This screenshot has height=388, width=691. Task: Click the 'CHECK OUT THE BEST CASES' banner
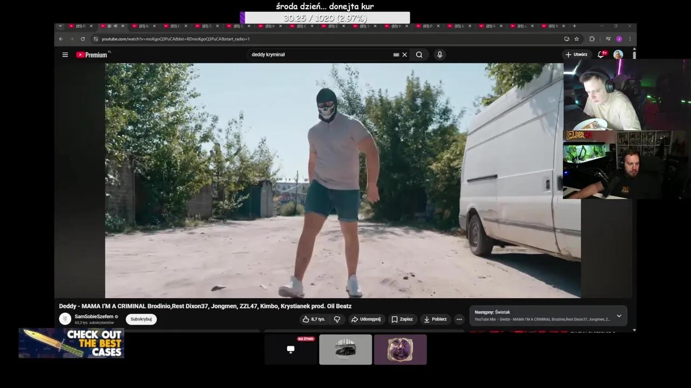tap(71, 343)
